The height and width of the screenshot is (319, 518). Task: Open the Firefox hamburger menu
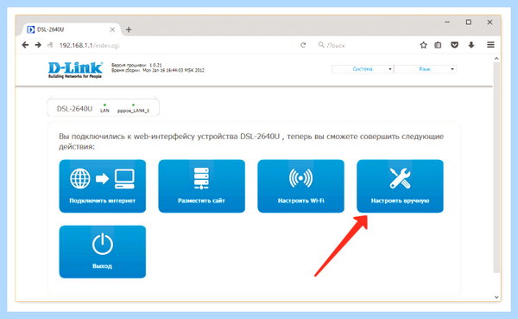point(490,45)
